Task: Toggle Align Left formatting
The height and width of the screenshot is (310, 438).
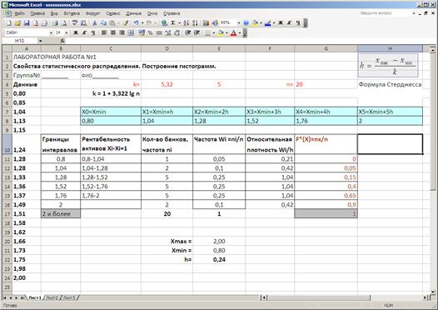Action: (x=104, y=32)
